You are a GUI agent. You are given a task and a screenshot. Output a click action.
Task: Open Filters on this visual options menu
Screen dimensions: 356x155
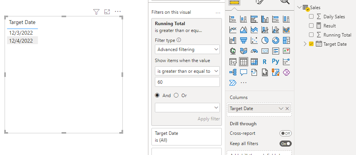pyautogui.click(x=218, y=13)
